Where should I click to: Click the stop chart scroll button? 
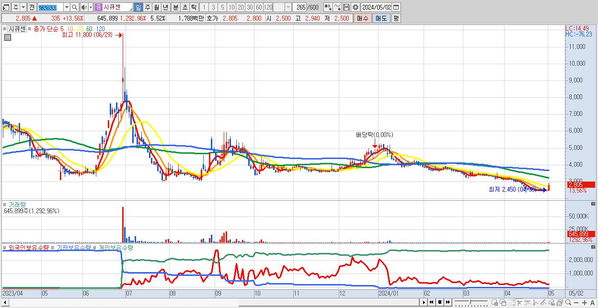pyautogui.click(x=440, y=302)
